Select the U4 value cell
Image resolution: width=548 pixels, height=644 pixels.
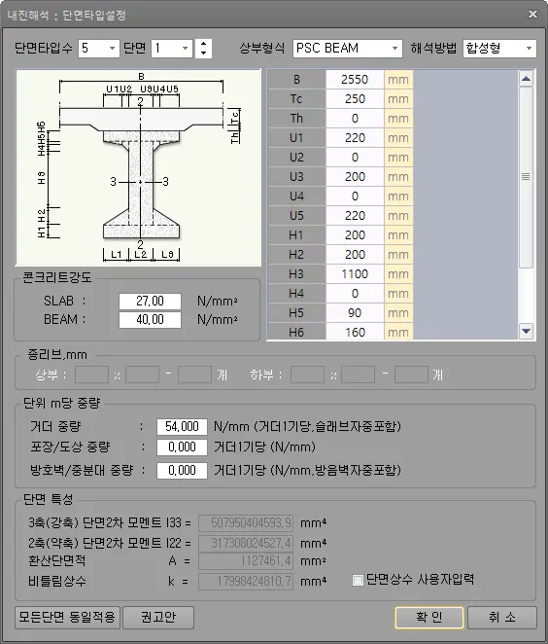point(355,197)
